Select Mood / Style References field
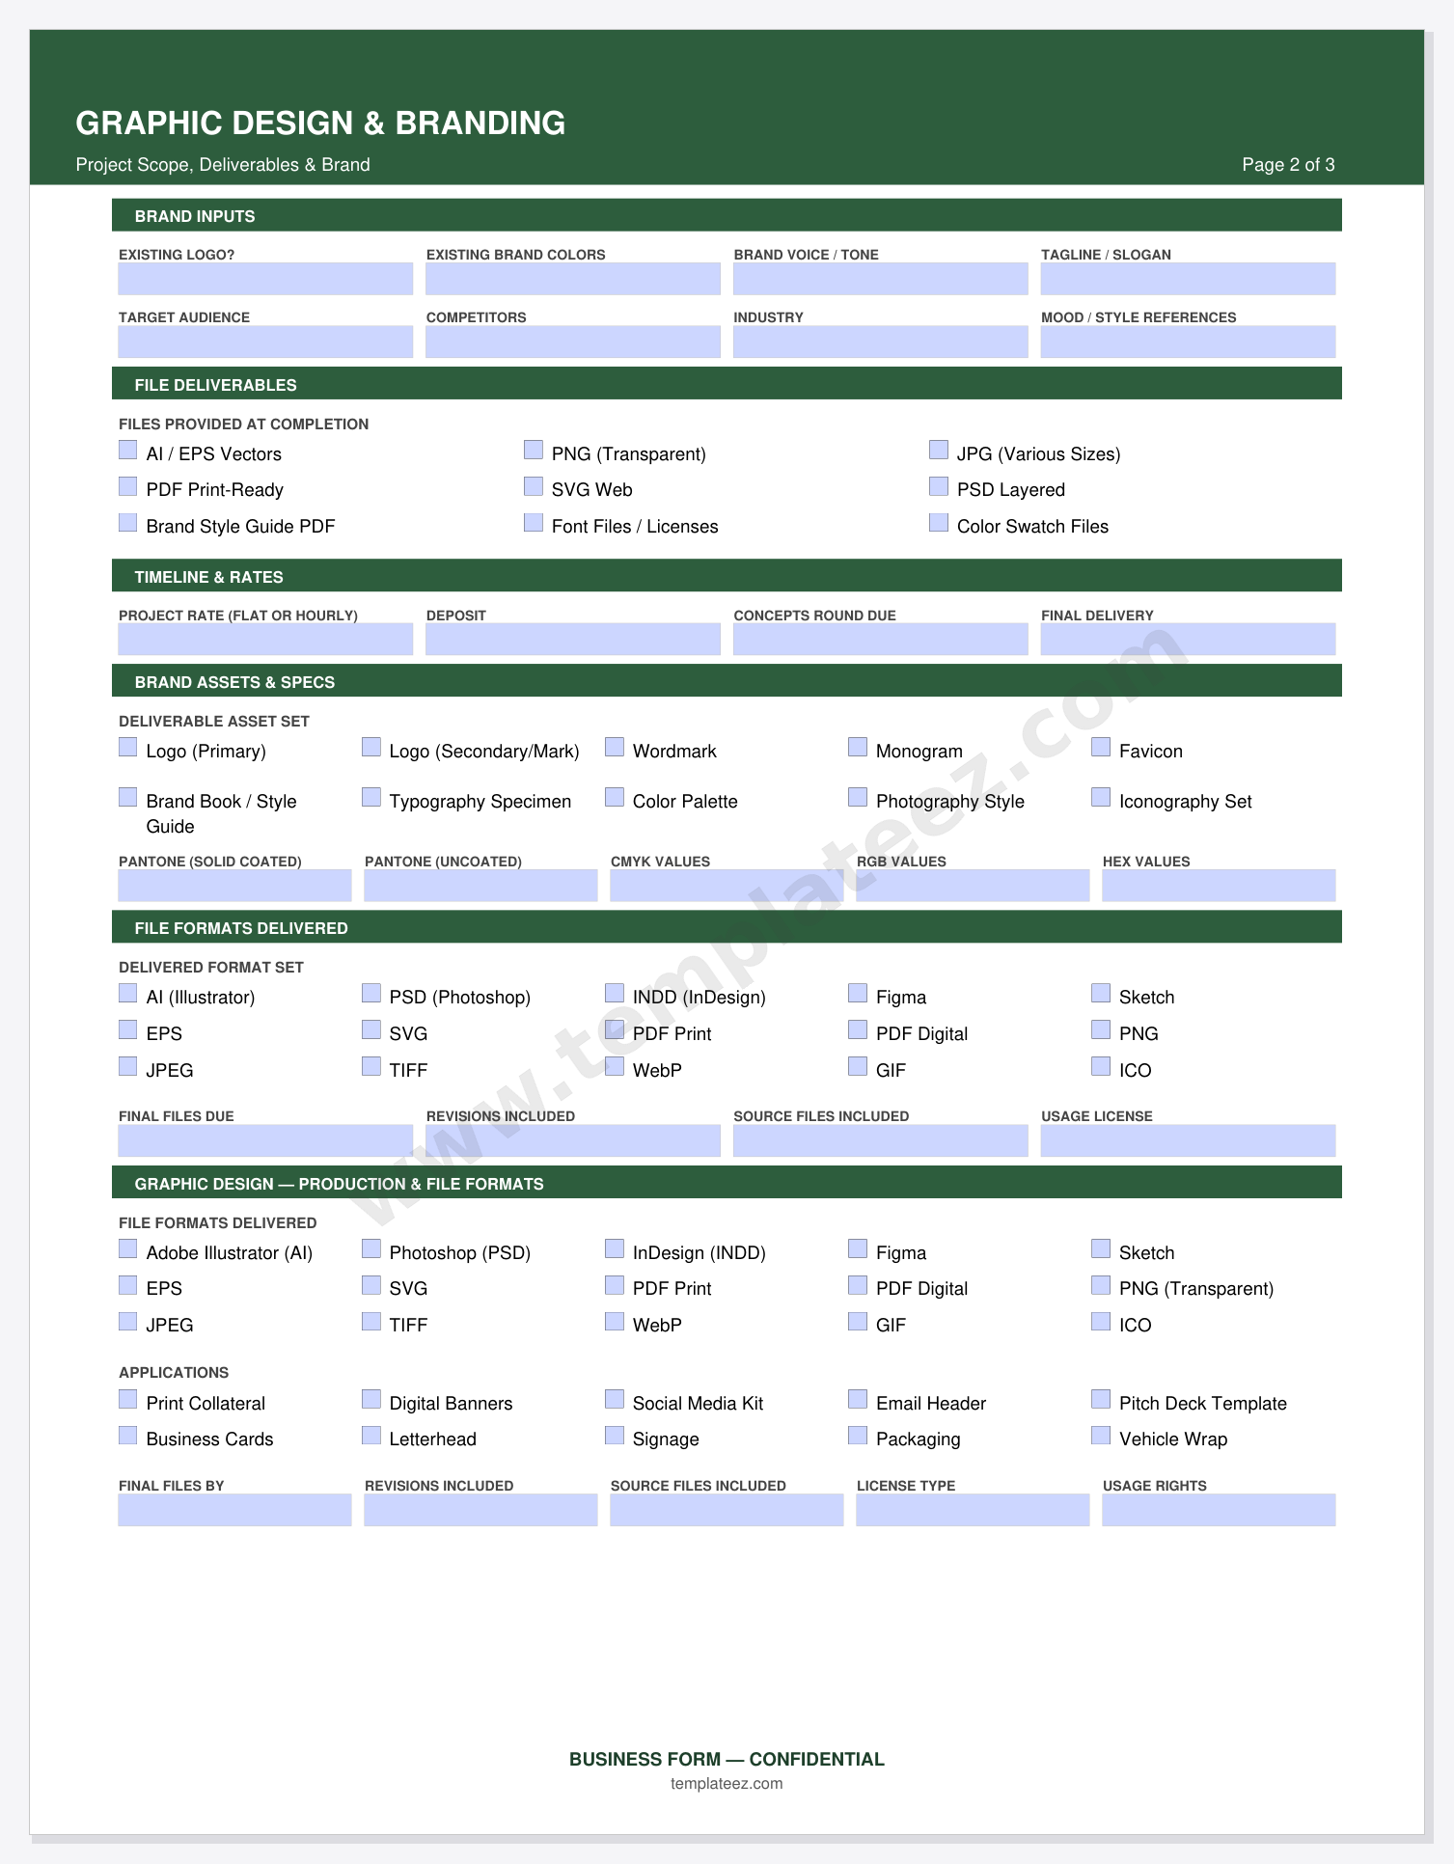 [1188, 342]
